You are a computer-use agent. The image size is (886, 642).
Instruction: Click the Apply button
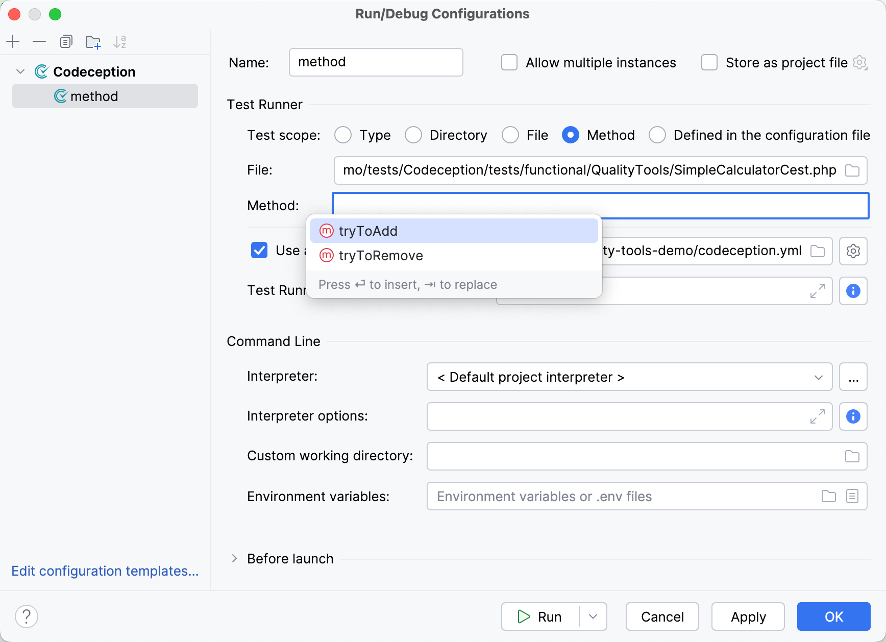748,616
